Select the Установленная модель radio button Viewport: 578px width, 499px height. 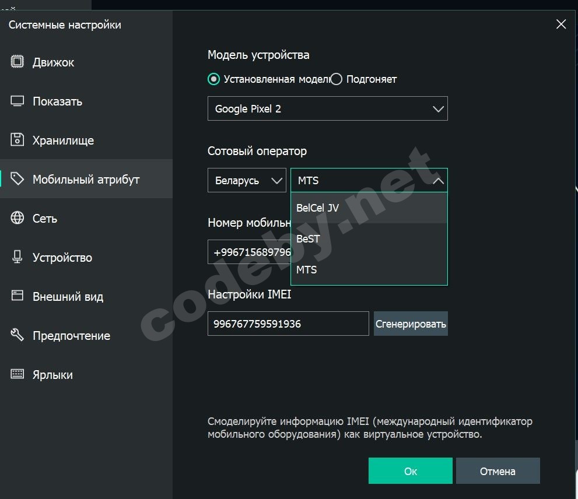[x=214, y=79]
